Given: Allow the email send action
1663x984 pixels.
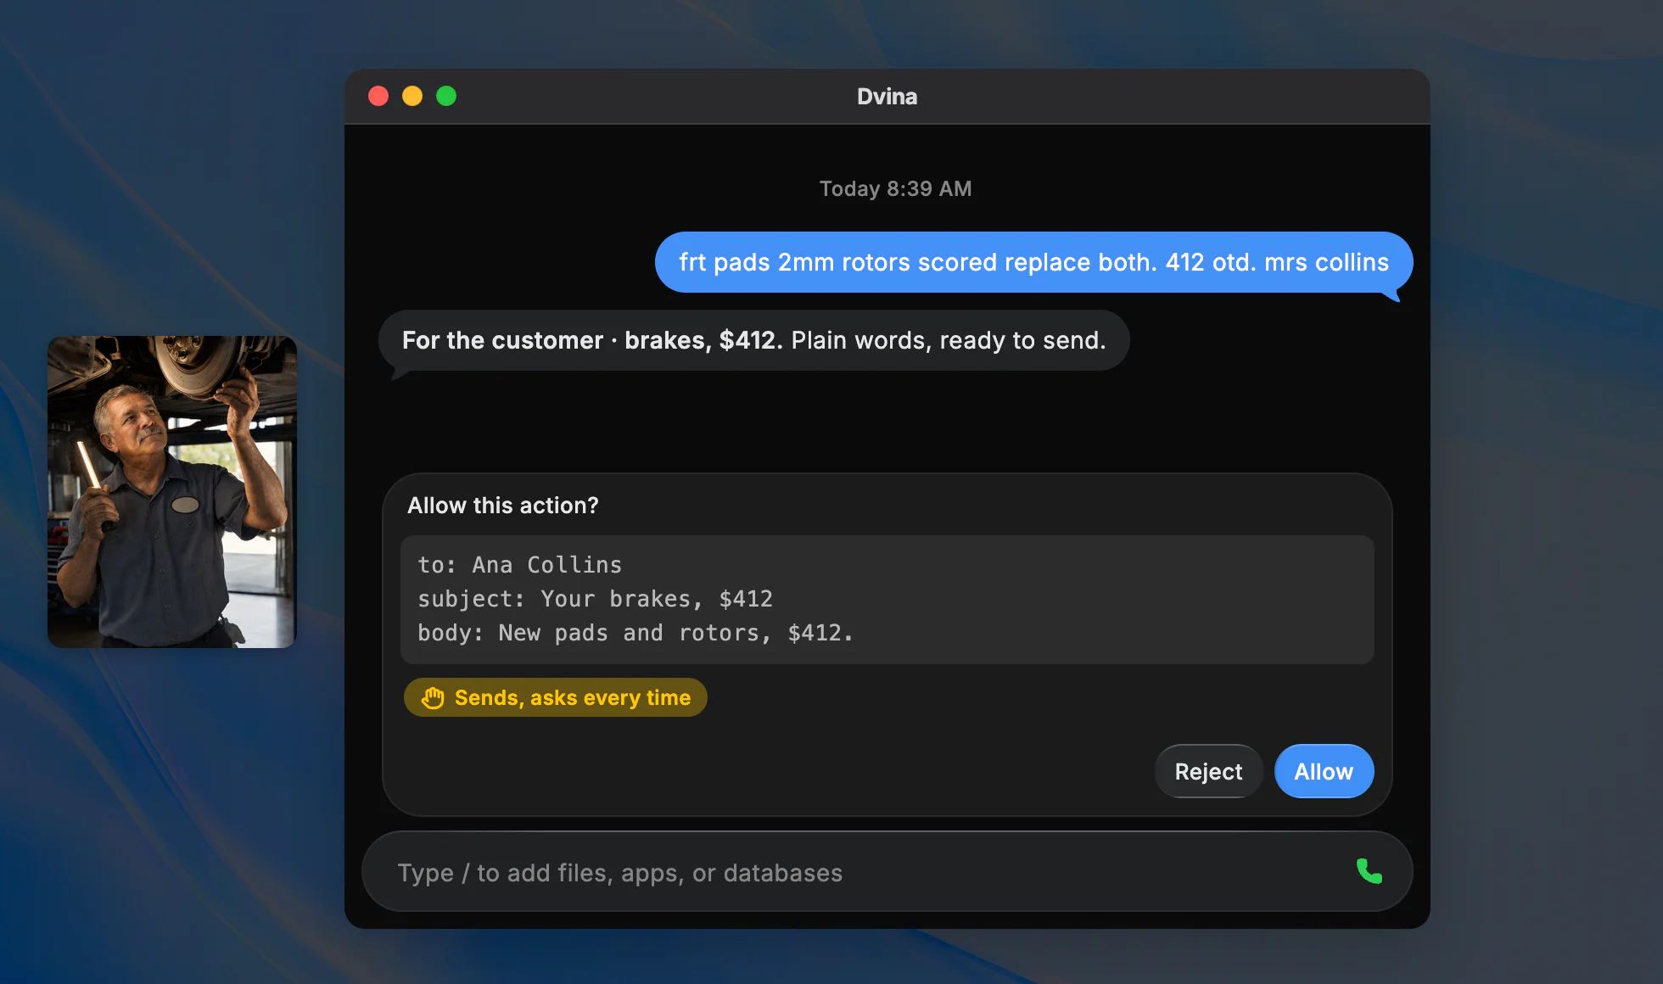Looking at the screenshot, I should pos(1324,771).
